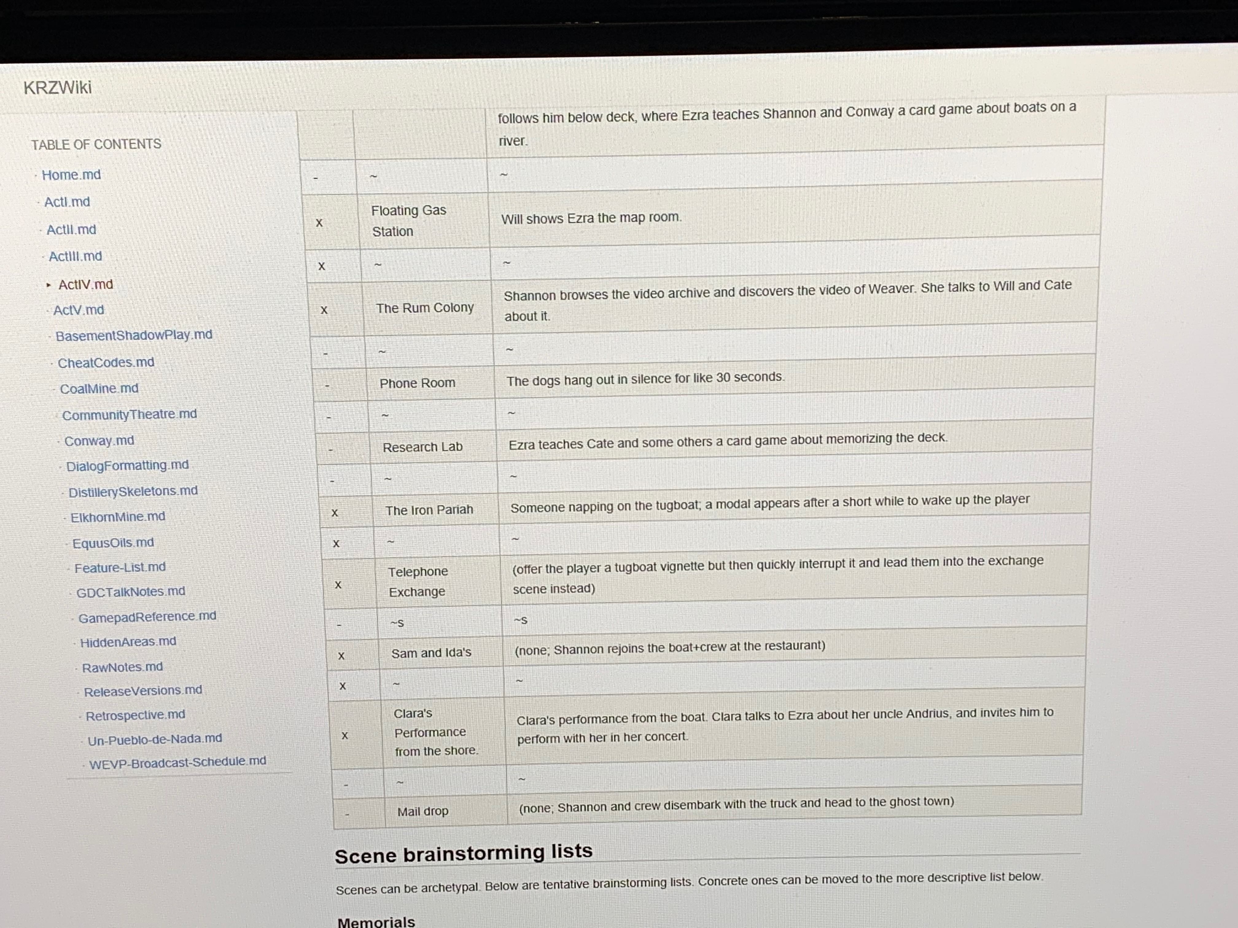Go to DialogFormatting.md
This screenshot has height=928, width=1238.
point(127,466)
